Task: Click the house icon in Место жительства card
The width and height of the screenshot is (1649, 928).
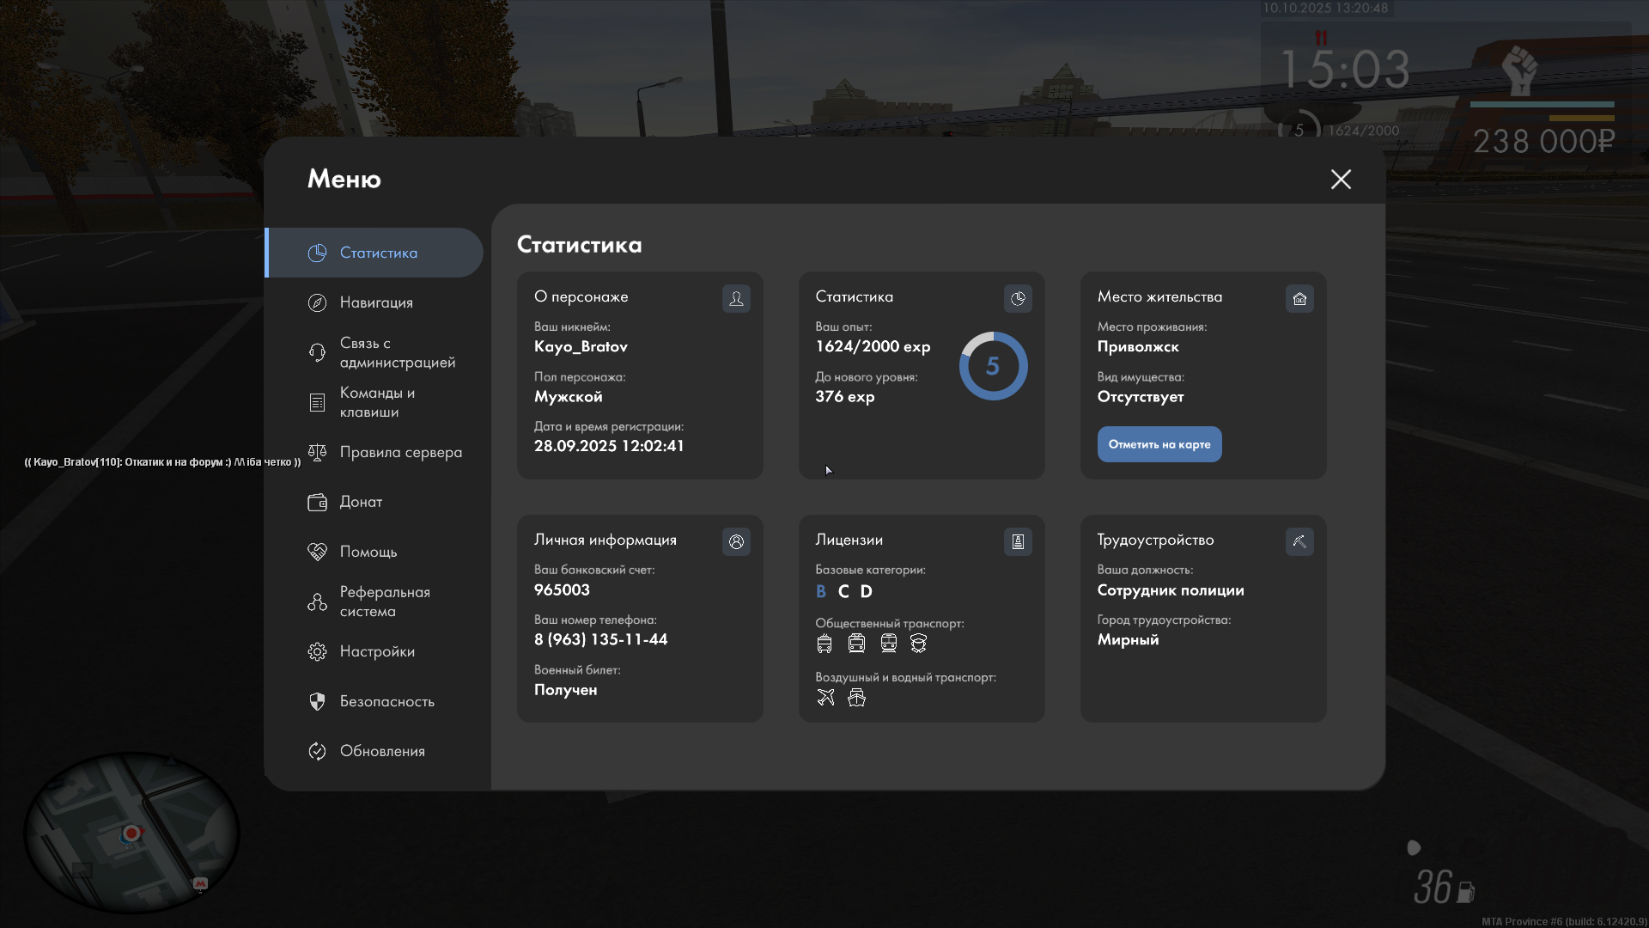Action: coord(1299,298)
